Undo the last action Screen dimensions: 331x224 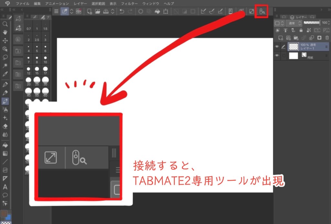point(122,11)
